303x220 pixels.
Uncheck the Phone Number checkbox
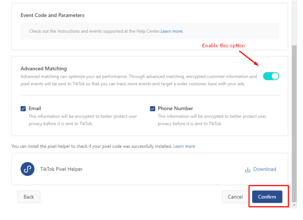[152, 108]
